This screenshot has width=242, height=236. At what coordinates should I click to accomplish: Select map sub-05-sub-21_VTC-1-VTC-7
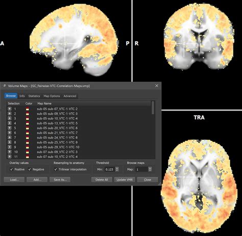tap(57, 133)
